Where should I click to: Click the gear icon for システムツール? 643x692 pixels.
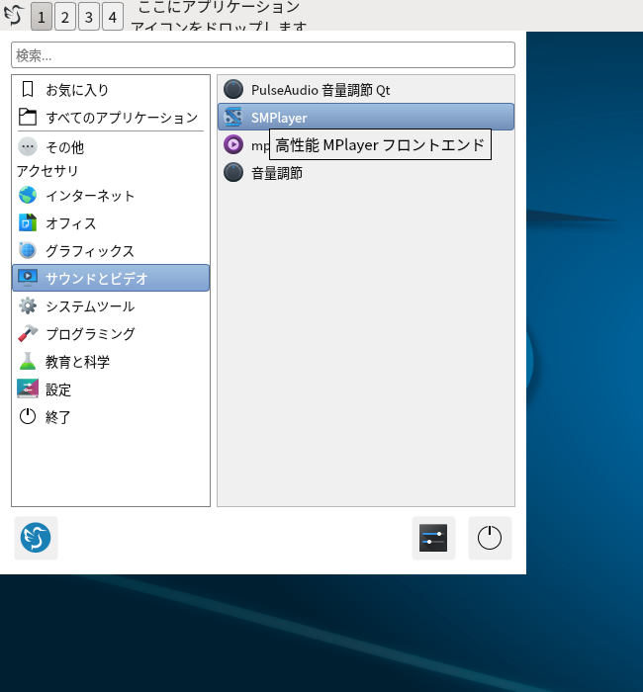(x=28, y=305)
